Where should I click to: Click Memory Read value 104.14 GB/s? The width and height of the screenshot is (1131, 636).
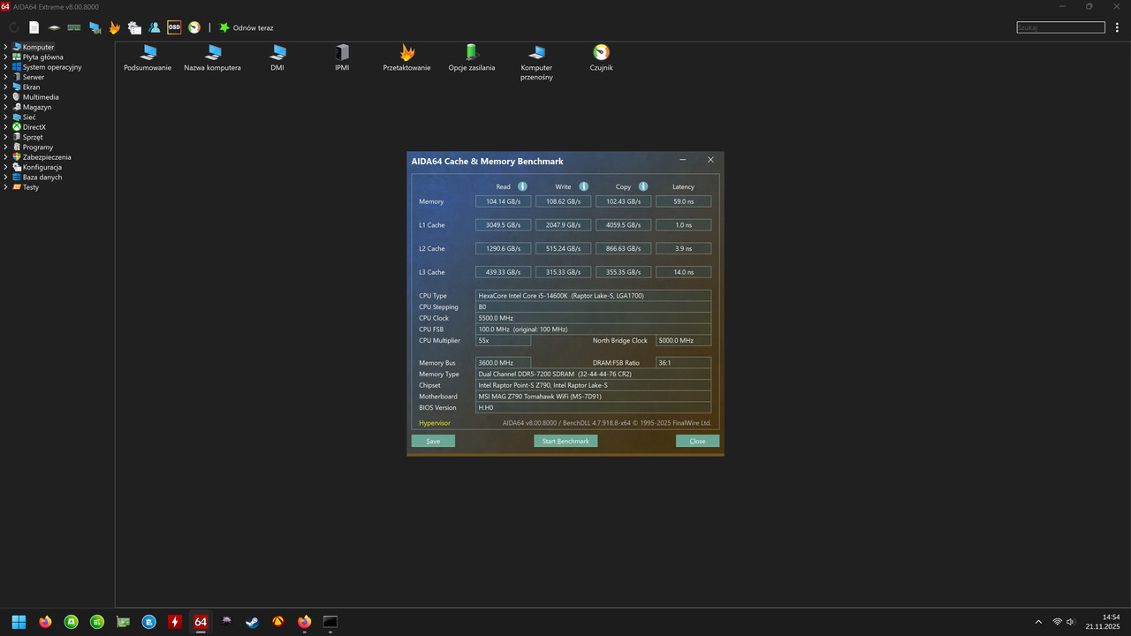click(503, 201)
